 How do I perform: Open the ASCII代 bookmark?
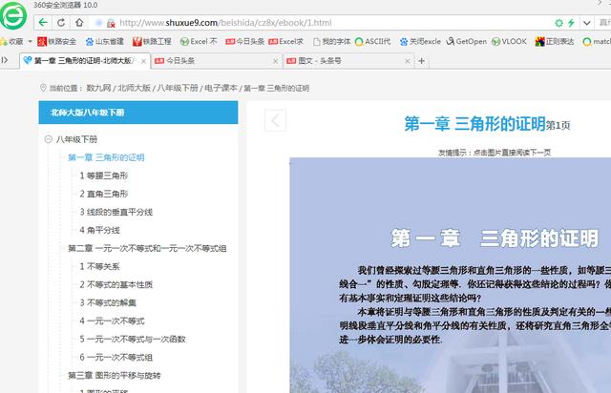click(x=373, y=41)
